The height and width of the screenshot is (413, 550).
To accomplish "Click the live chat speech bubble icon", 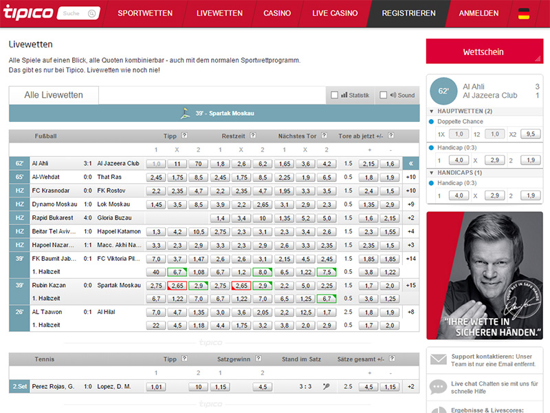I will coord(438,387).
